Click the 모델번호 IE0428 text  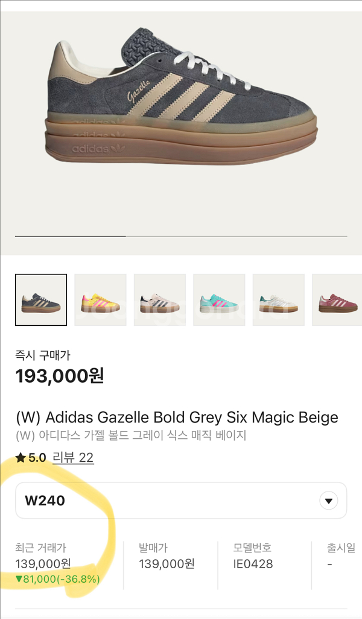click(x=253, y=556)
